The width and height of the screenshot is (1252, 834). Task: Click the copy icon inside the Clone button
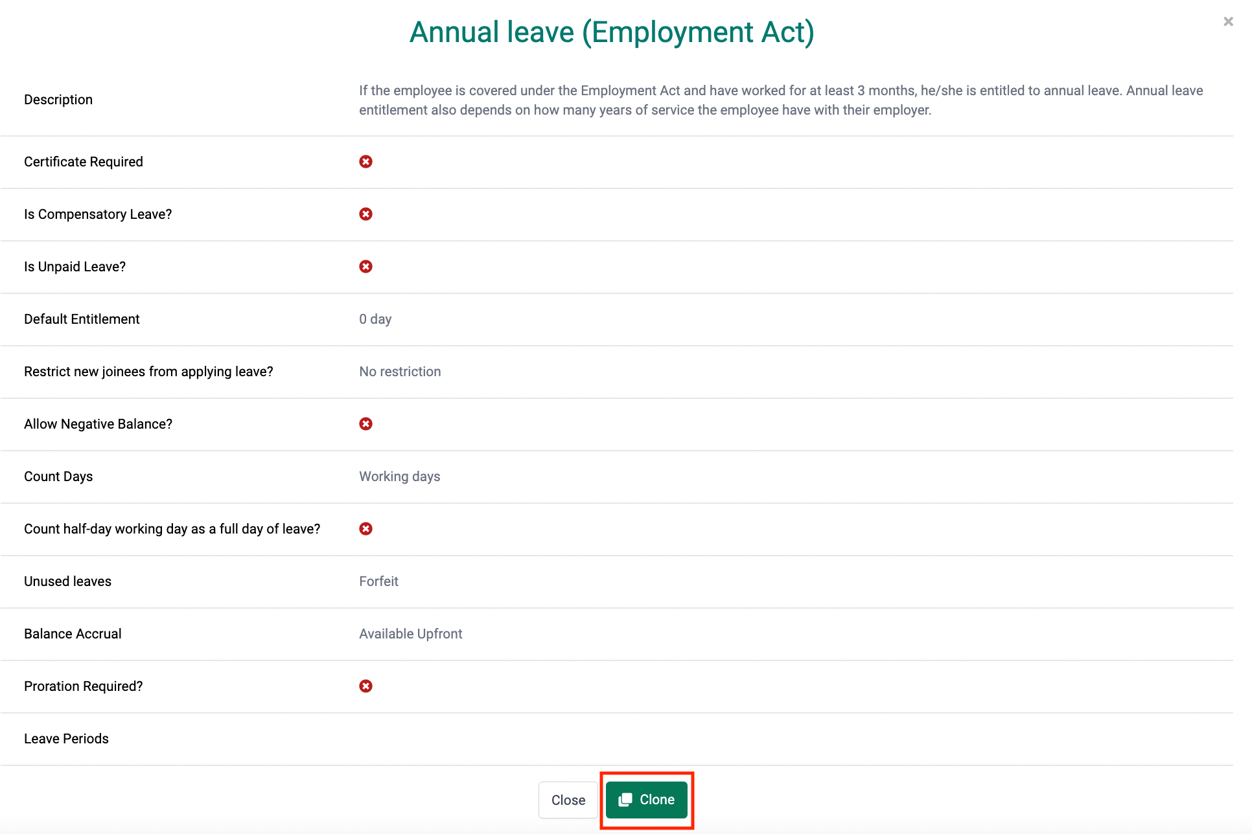tap(625, 800)
